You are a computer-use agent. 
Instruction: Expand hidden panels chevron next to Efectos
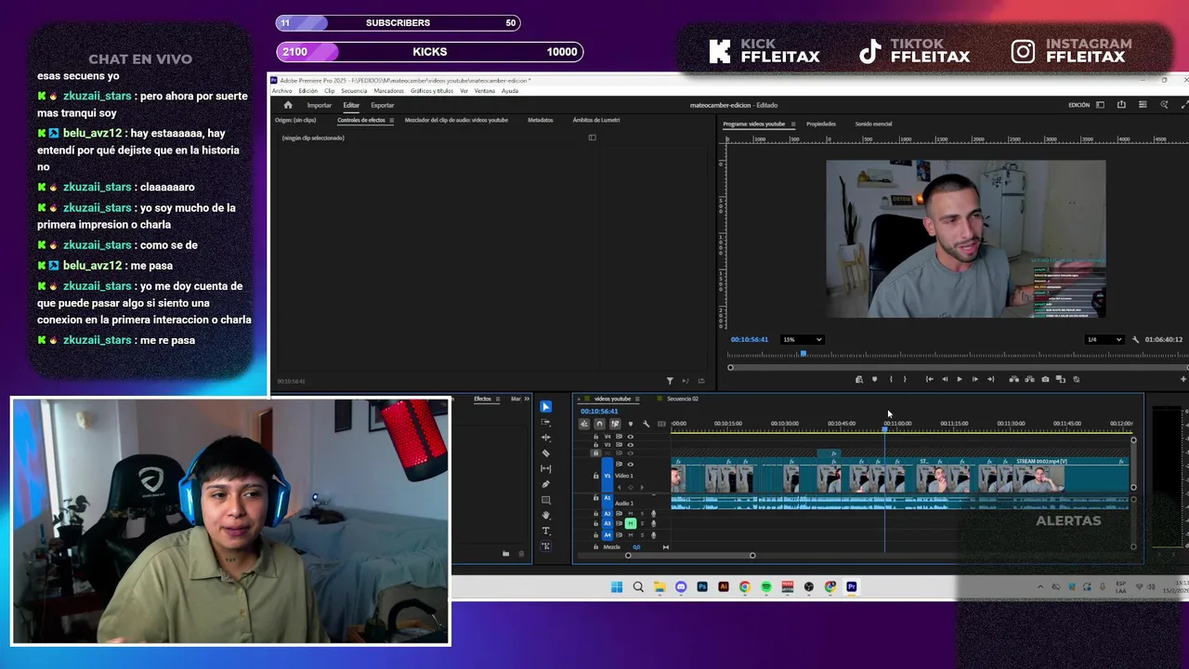[527, 400]
